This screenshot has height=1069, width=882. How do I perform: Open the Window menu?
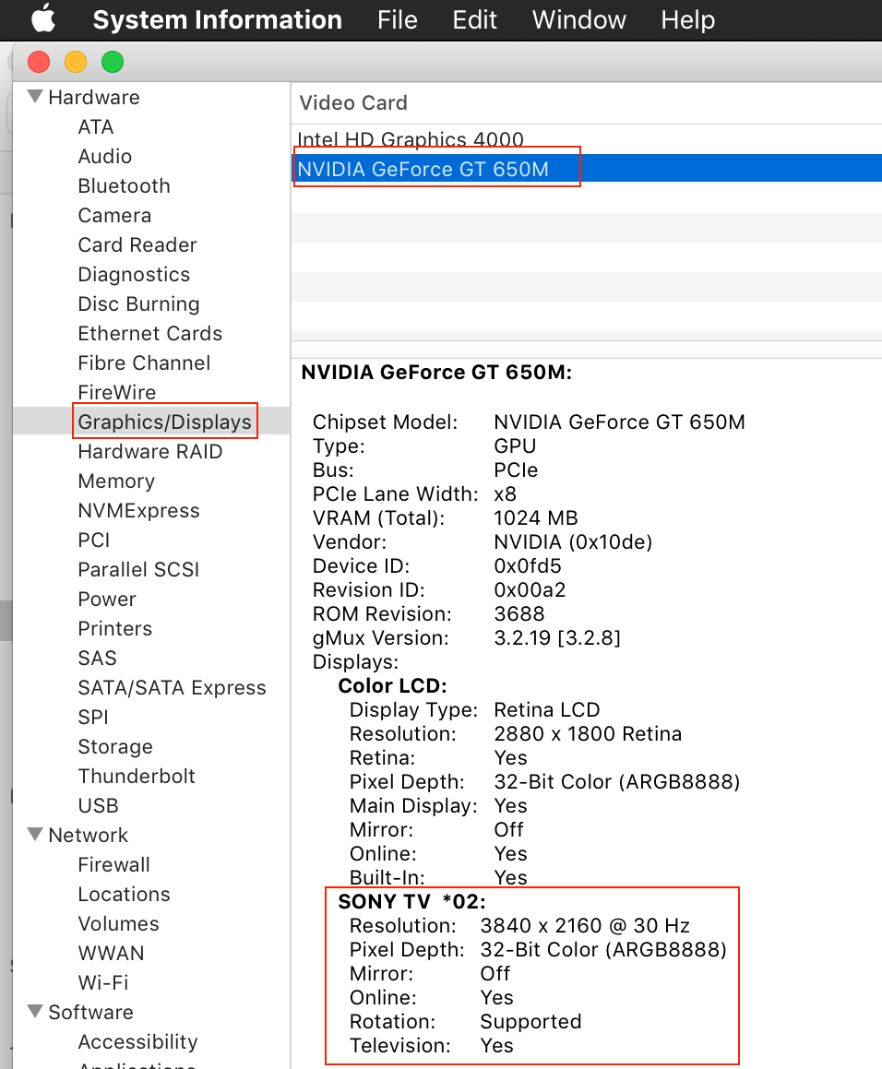click(x=578, y=19)
